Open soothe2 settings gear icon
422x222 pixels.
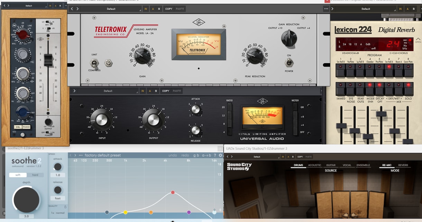[220, 155]
